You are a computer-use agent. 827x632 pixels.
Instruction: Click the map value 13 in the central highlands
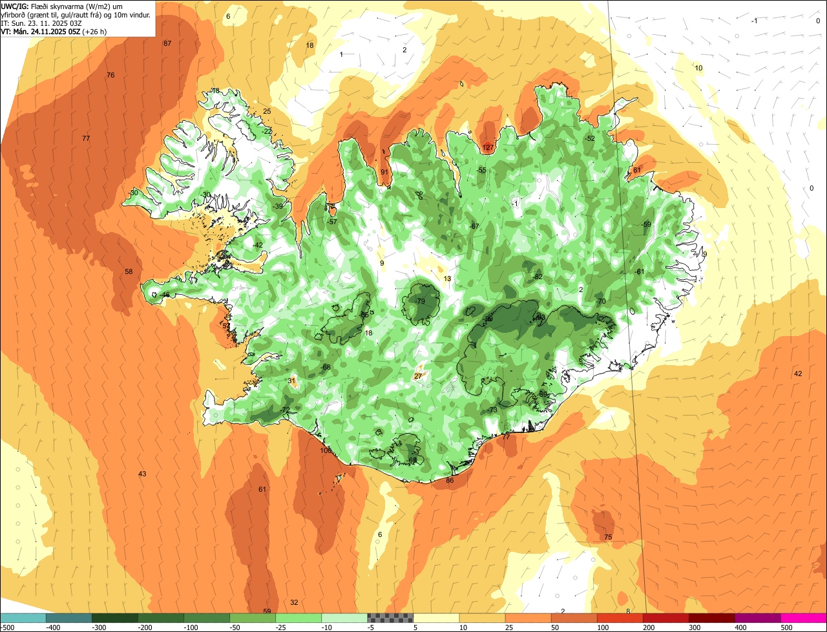[x=447, y=279]
